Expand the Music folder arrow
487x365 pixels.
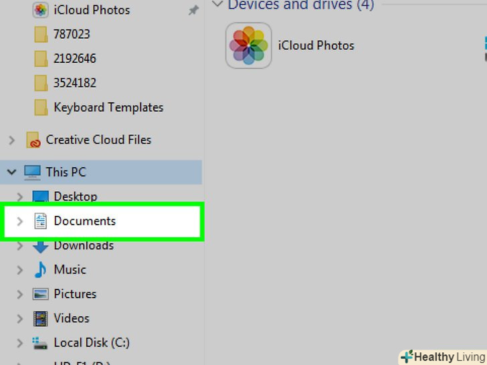pyautogui.click(x=20, y=270)
